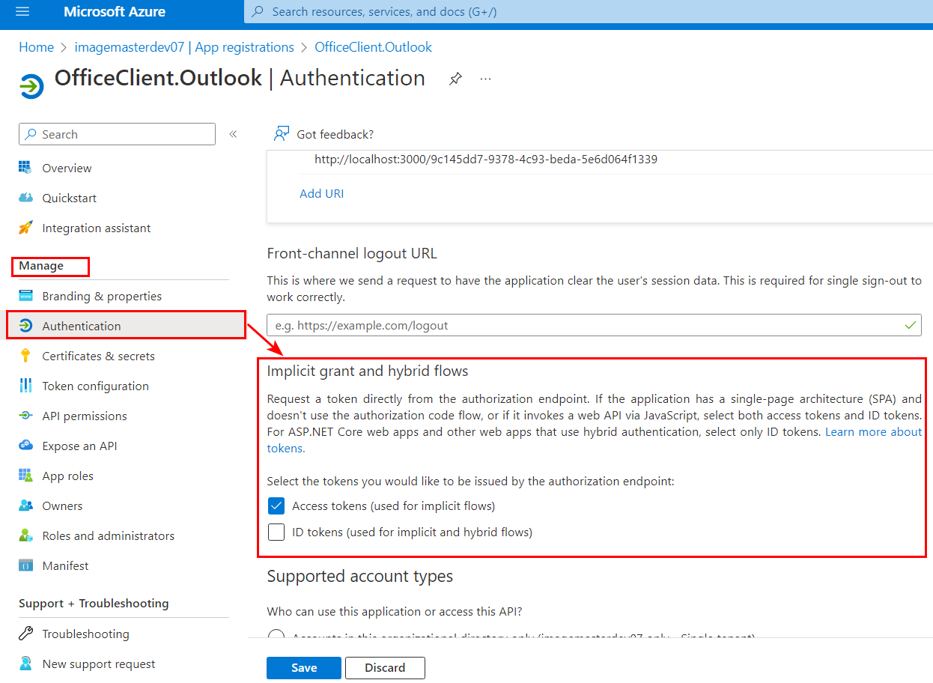The width and height of the screenshot is (933, 683).
Task: Click the Support + Troubleshooting heading
Action: click(x=94, y=603)
